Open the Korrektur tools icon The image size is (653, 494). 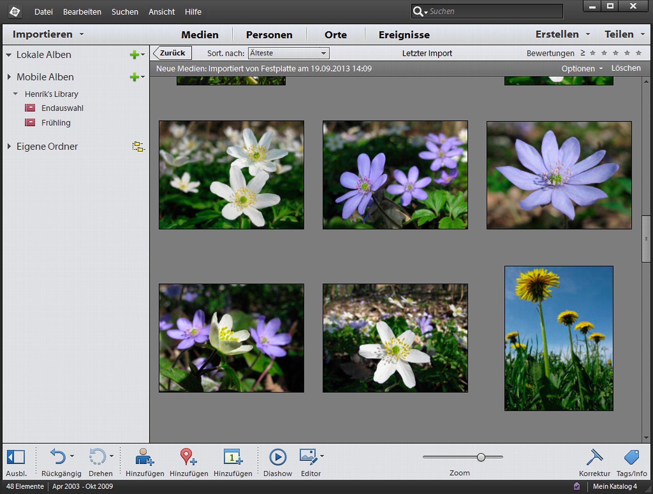(594, 457)
